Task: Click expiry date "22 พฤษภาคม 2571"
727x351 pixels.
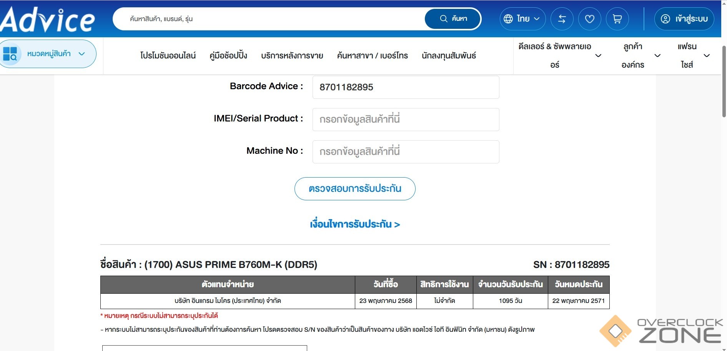Action: (579, 301)
